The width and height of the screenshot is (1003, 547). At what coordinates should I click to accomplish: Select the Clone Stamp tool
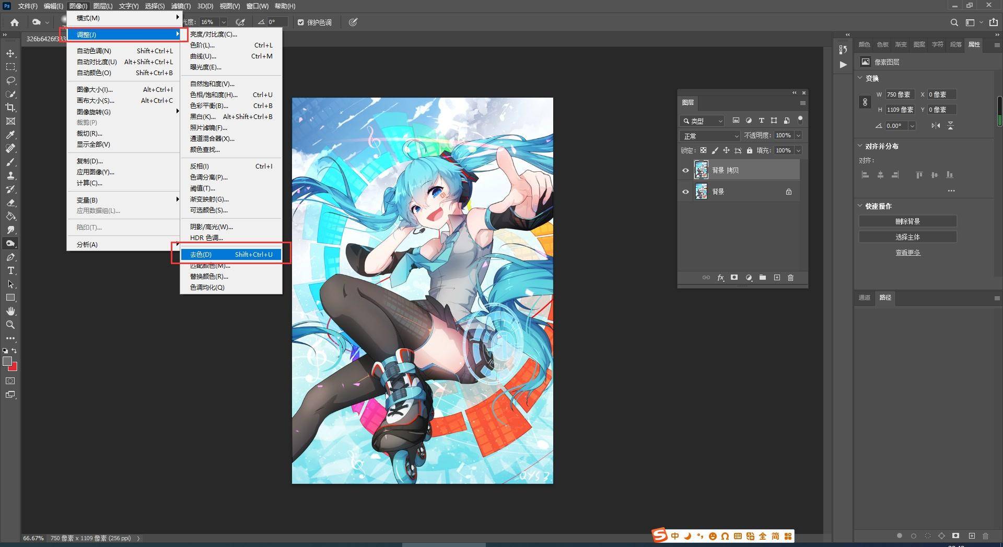[x=10, y=175]
